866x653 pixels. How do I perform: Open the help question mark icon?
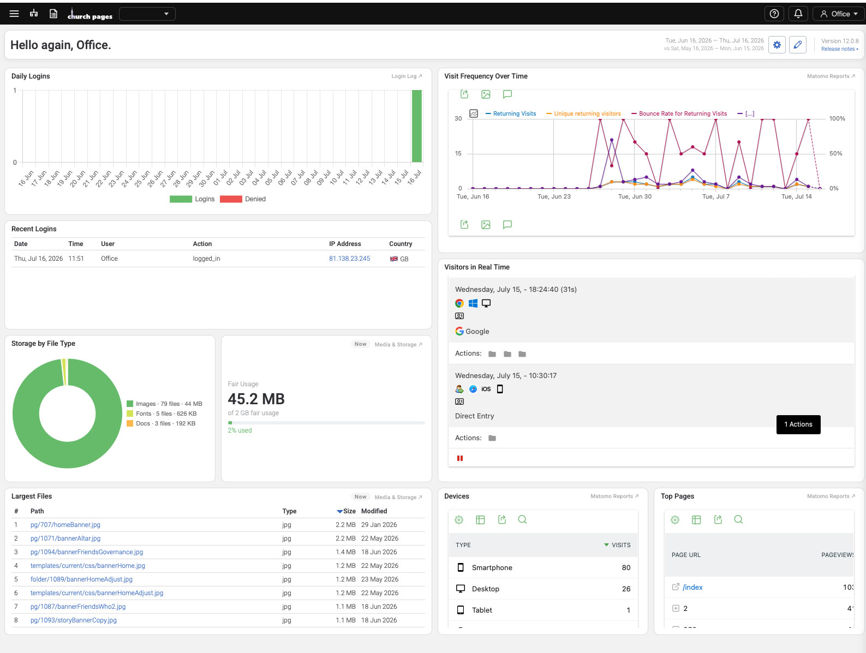(774, 14)
